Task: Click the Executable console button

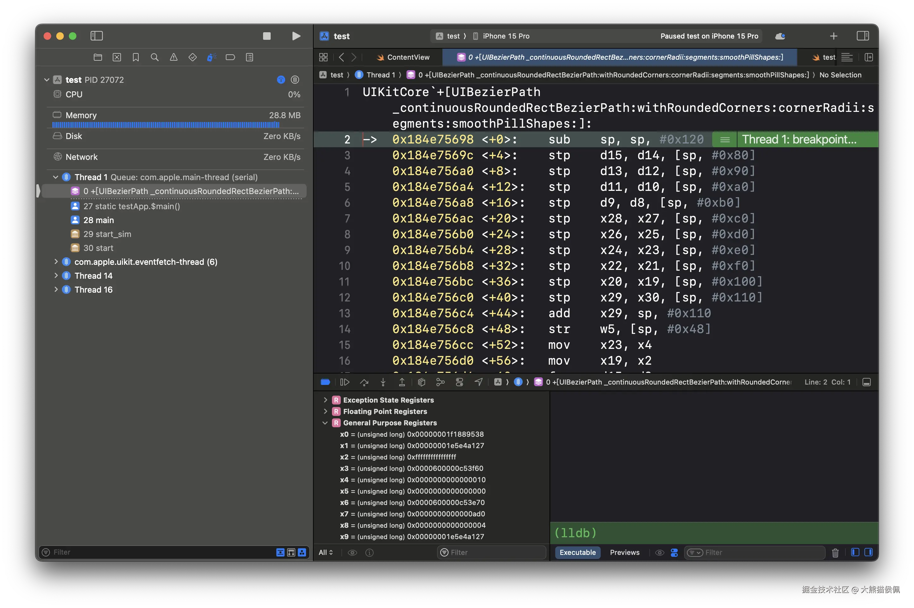Action: click(577, 553)
